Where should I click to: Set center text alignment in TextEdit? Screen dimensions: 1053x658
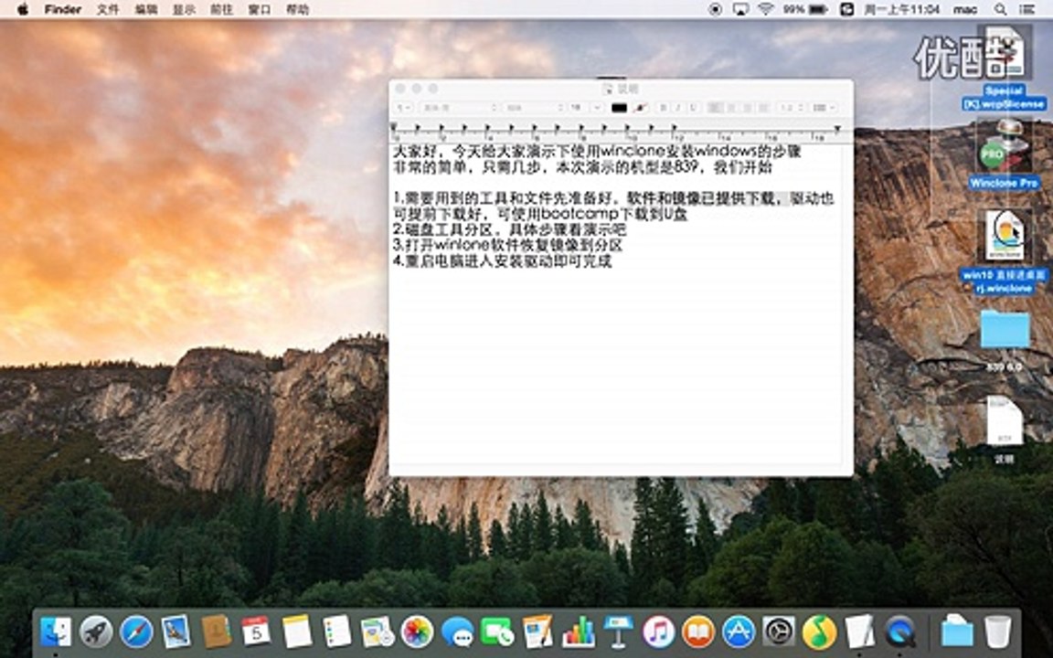point(732,108)
